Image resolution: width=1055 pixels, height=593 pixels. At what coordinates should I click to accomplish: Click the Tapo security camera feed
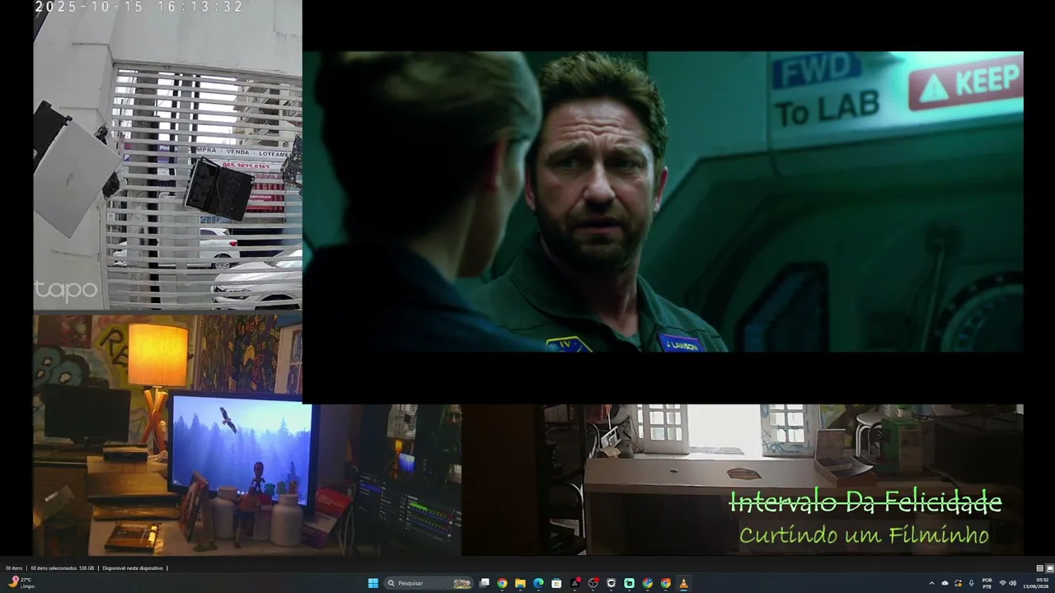point(167,155)
